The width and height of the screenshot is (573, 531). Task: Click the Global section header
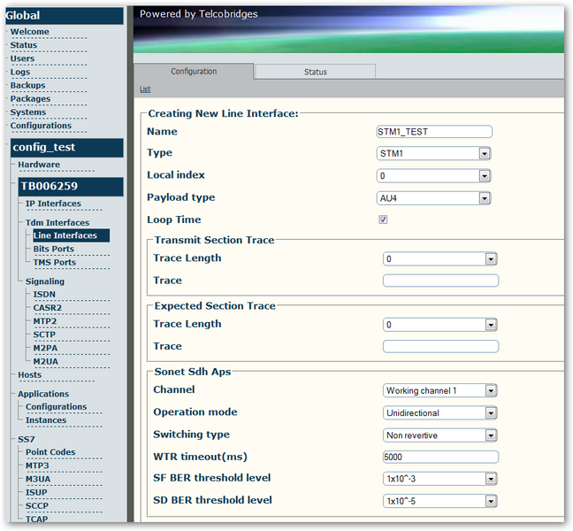click(x=65, y=16)
